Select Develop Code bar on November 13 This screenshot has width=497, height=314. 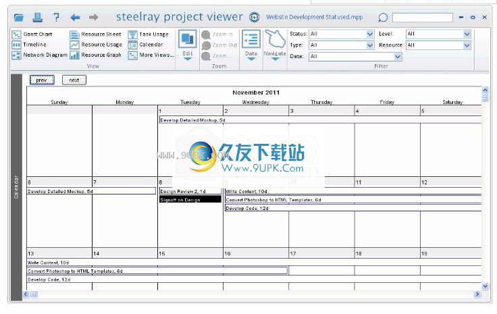click(x=254, y=280)
